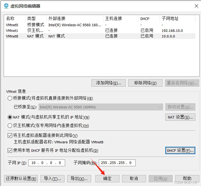Click the 子网掩码 input field
This screenshot has height=186, width=201.
[117, 163]
